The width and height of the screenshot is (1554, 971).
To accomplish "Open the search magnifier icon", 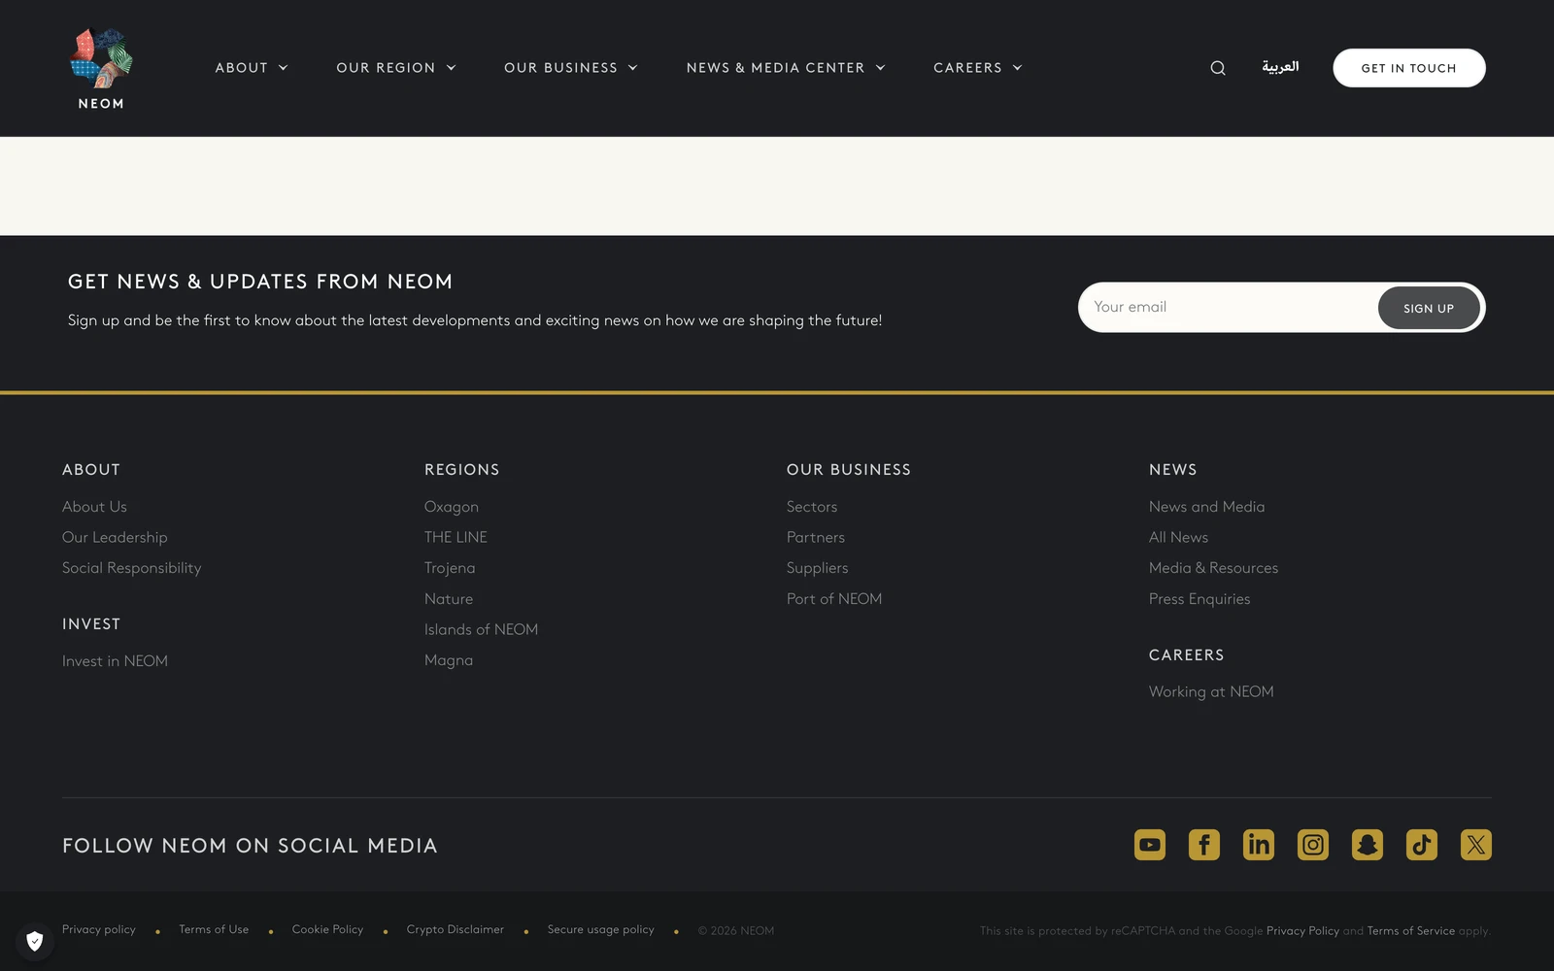I will [x=1218, y=68].
